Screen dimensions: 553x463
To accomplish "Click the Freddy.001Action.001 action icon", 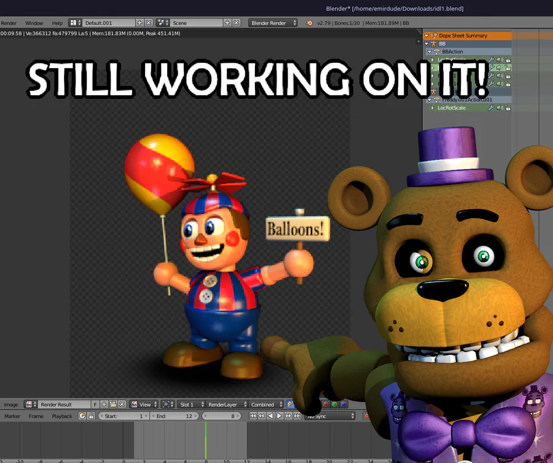I will pos(437,100).
